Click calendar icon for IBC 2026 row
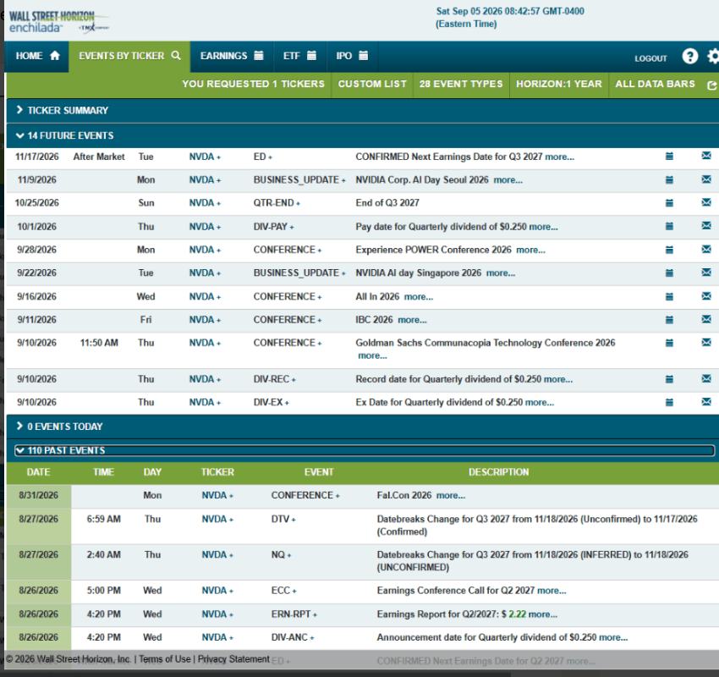 pyautogui.click(x=669, y=320)
